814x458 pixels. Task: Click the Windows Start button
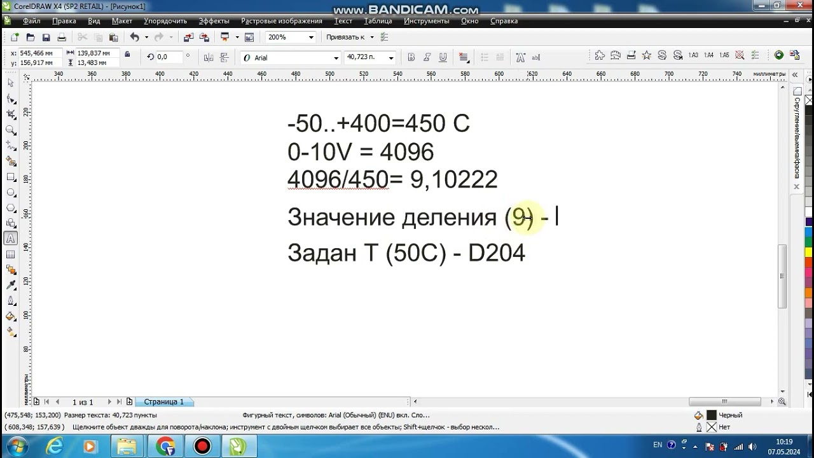click(x=17, y=446)
